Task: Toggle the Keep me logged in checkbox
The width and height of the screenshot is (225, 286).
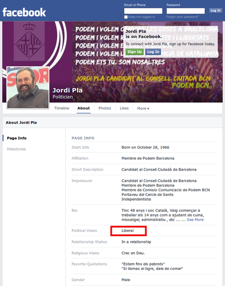Action: coord(126,17)
